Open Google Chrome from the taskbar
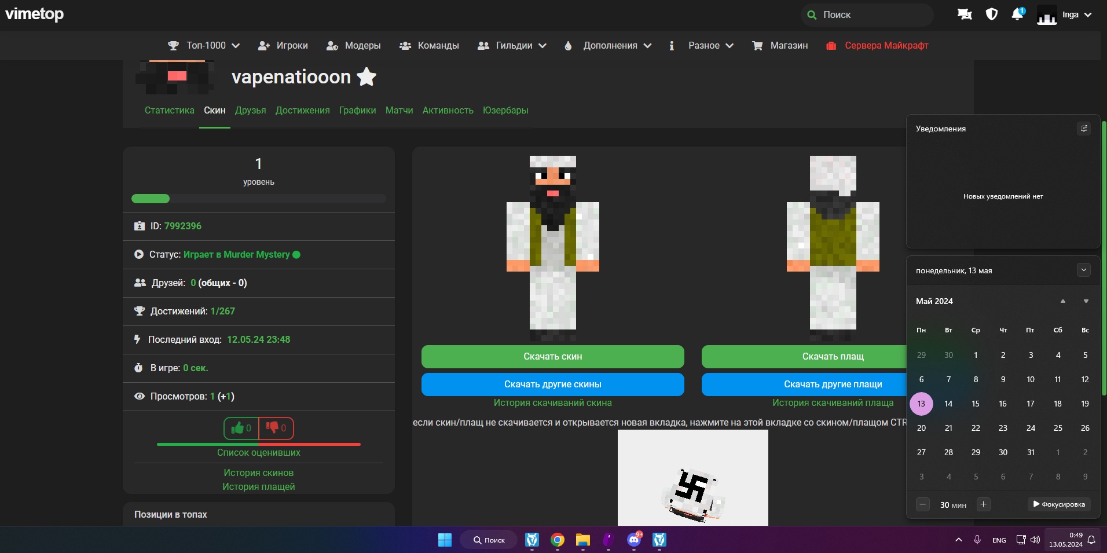 [557, 540]
